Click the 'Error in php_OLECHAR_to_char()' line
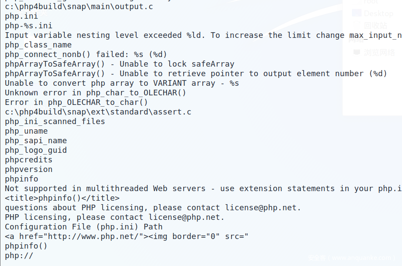 [x=76, y=102]
